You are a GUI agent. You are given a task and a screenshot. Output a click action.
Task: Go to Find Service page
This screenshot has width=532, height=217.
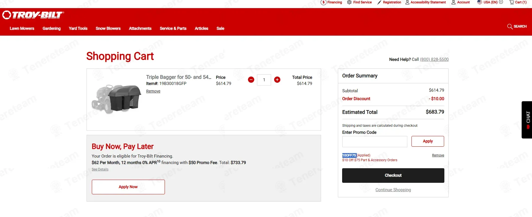point(362,2)
